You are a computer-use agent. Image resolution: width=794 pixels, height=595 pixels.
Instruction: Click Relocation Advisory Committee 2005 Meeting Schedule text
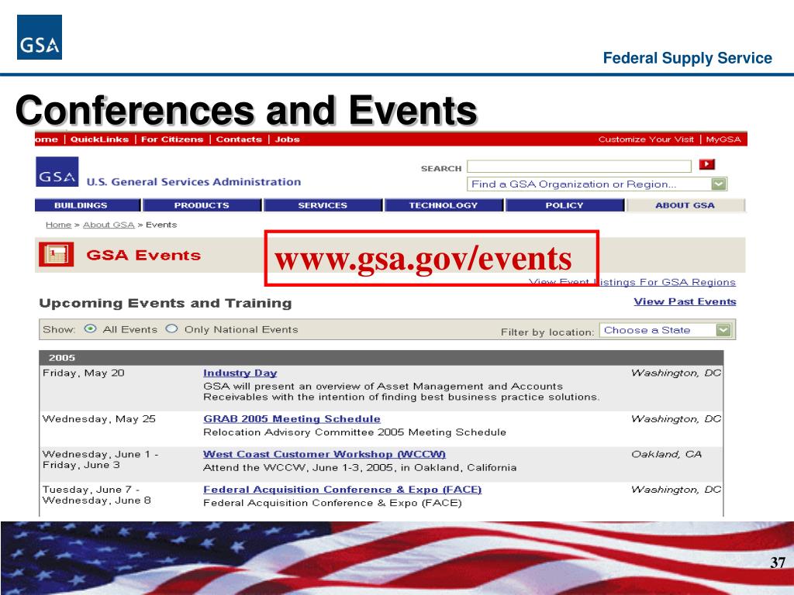pos(354,432)
